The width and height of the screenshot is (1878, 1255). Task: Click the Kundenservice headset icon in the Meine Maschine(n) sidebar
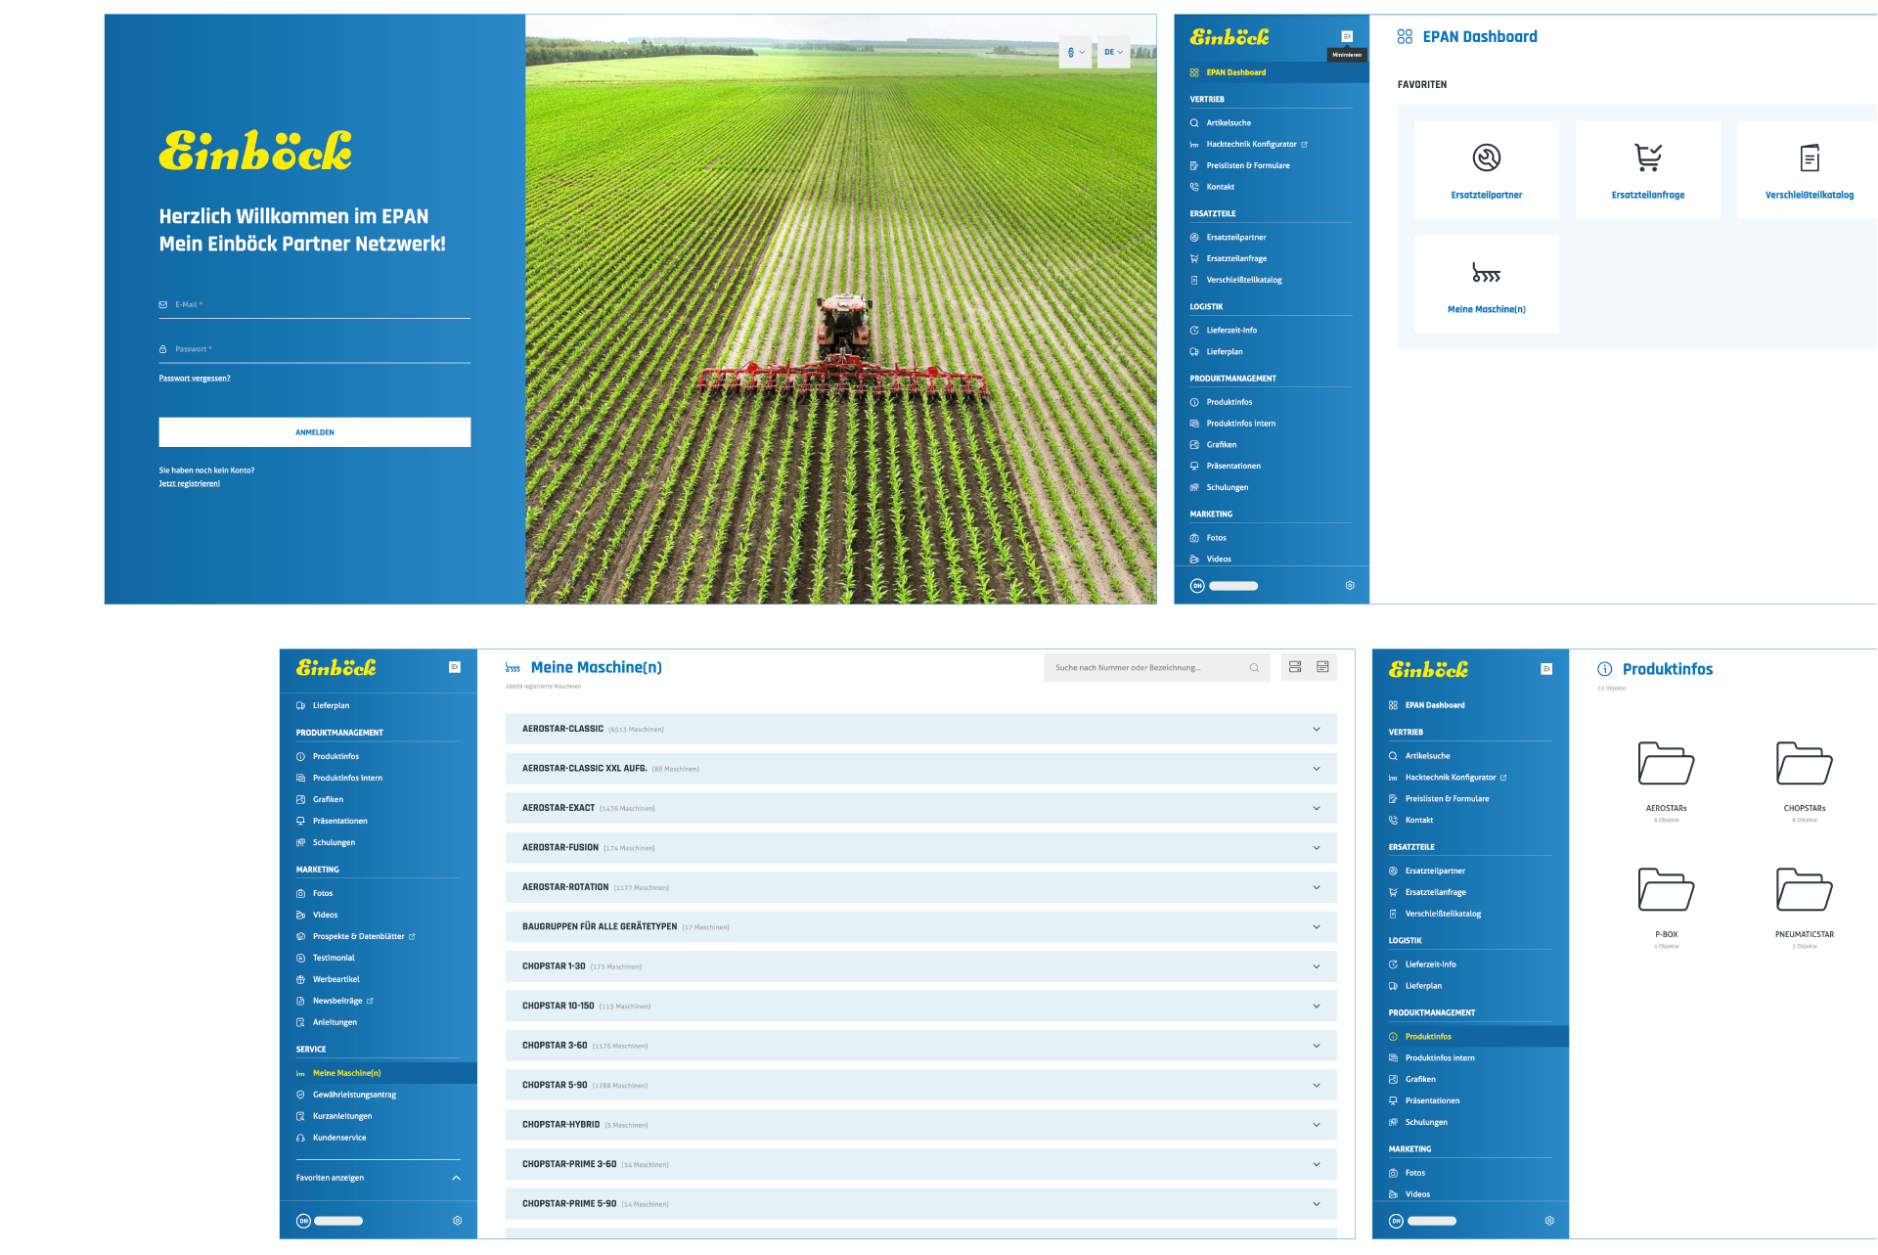click(300, 1139)
